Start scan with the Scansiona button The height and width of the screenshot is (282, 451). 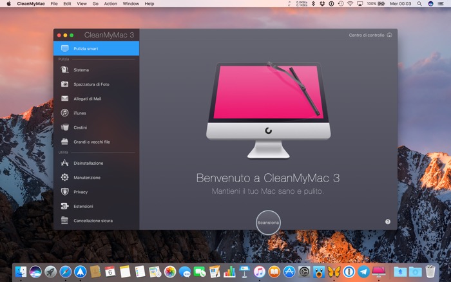pos(268,223)
